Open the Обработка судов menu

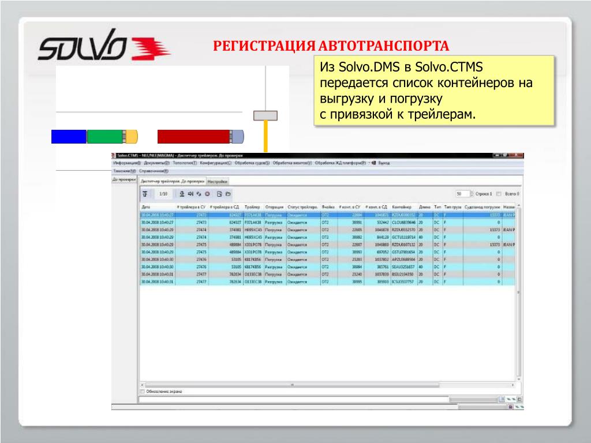point(252,163)
